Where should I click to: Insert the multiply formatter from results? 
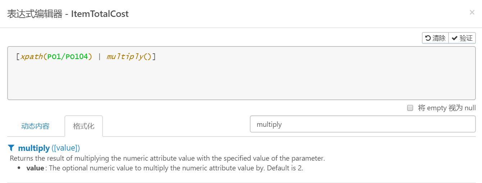tap(34, 148)
